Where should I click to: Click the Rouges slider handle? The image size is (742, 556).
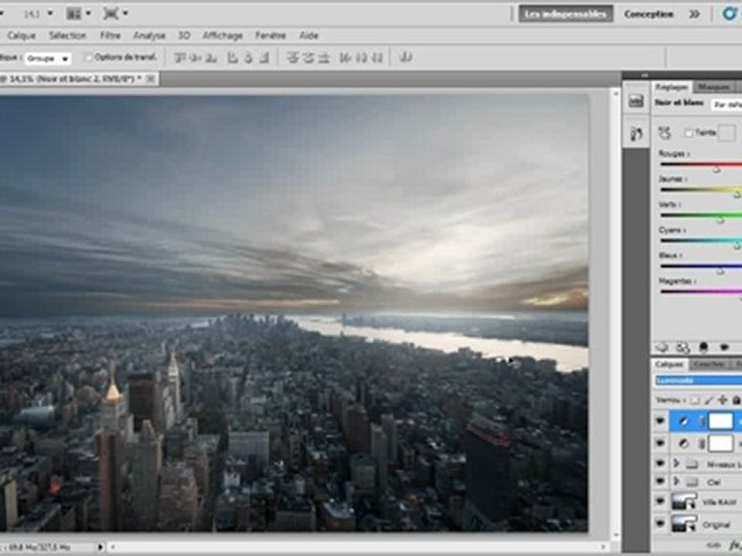716,169
